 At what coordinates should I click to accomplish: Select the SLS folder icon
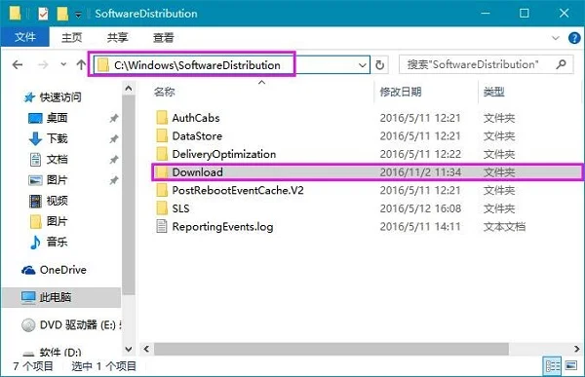[162, 208]
